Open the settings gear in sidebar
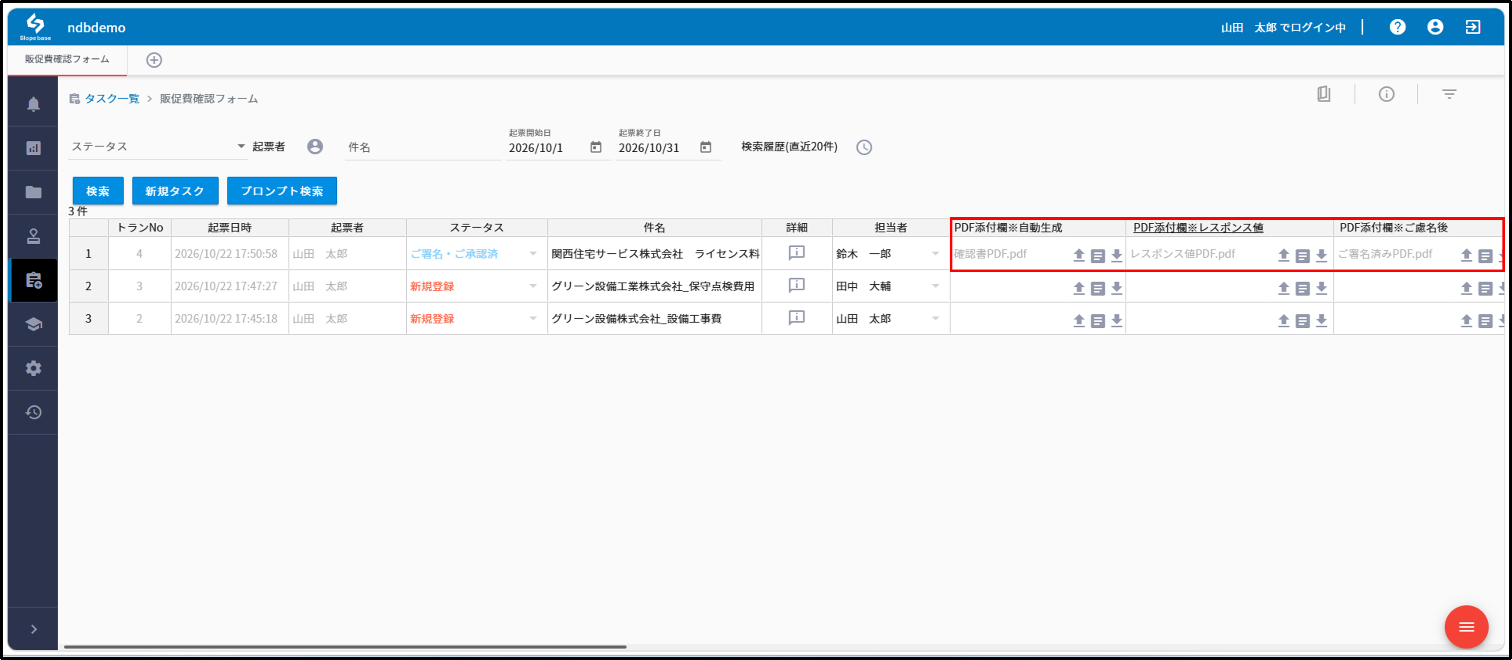The image size is (1512, 660). (x=34, y=368)
